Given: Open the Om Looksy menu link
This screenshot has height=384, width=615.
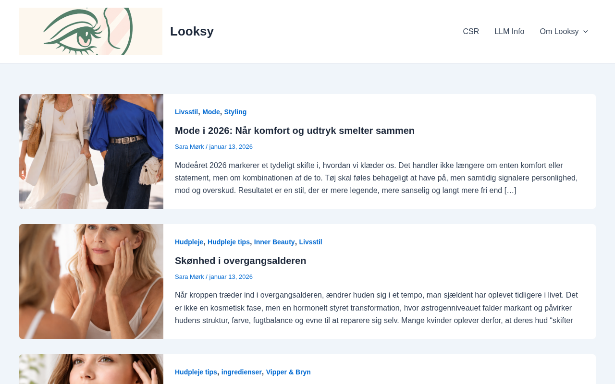Looking at the screenshot, I should (x=559, y=32).
